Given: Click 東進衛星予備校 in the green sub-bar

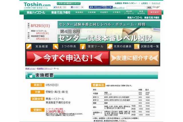Looking at the screenshot, I should tap(152, 18).
